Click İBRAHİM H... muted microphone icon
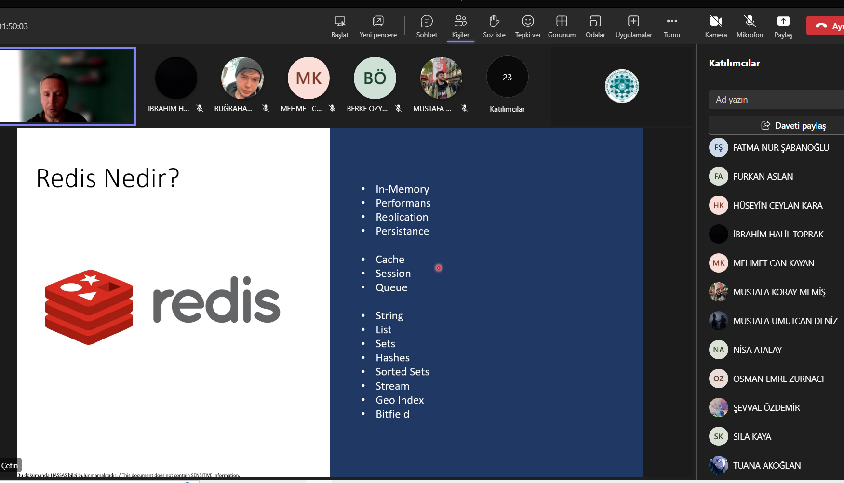This screenshot has height=483, width=844. click(x=200, y=108)
